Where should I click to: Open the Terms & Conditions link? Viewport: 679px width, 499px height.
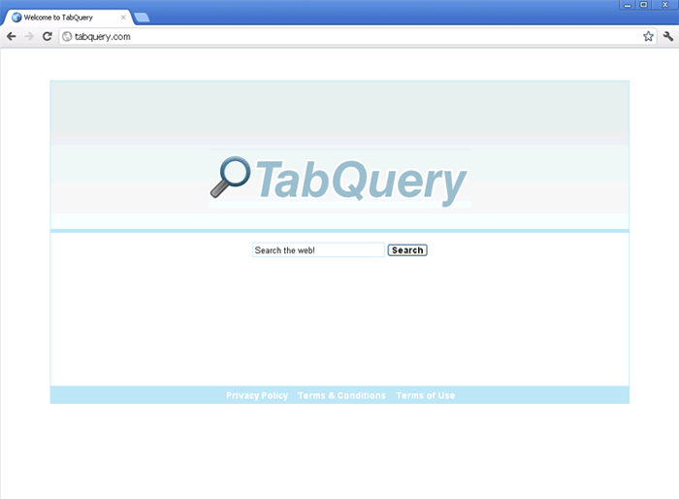tap(341, 396)
